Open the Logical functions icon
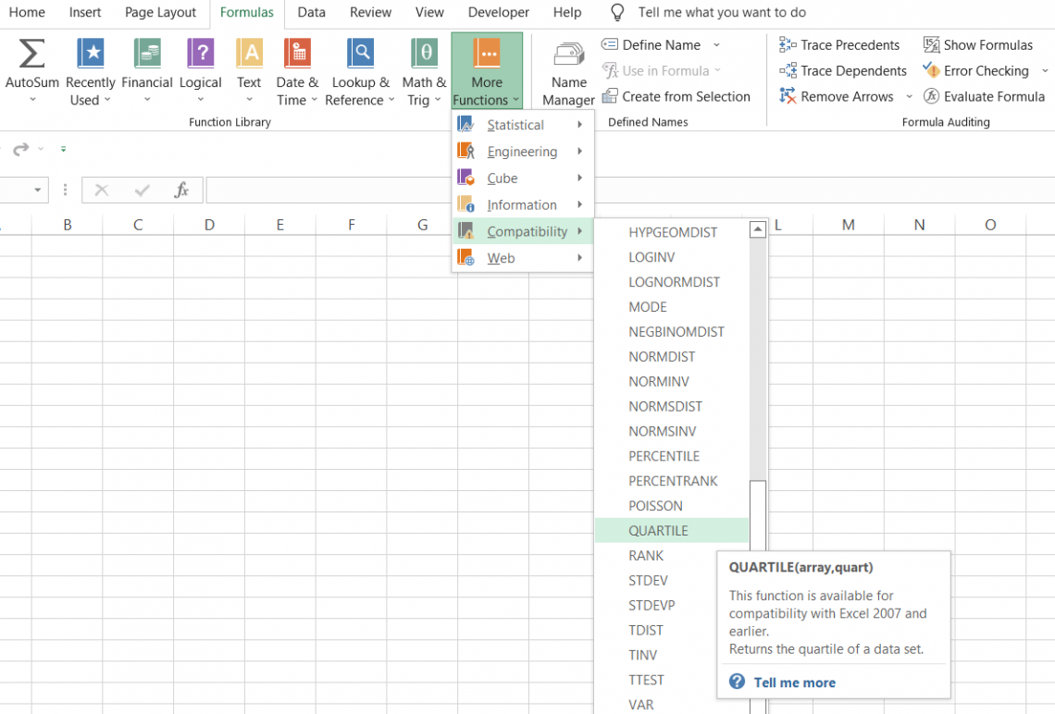 tap(200, 54)
